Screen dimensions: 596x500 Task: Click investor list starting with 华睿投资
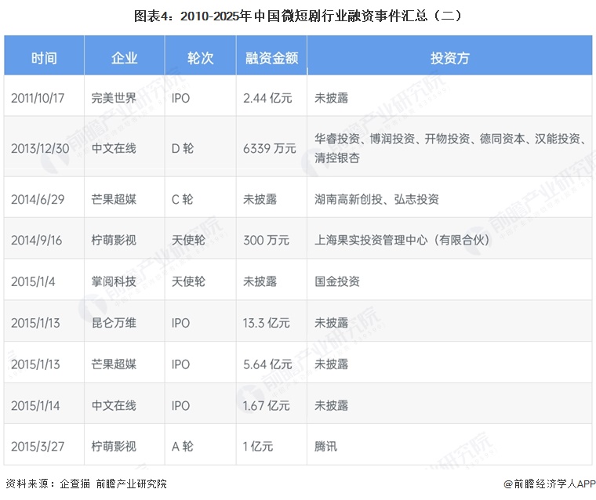(x=450, y=148)
